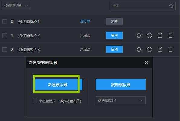Delete emulator 剑侠情缘2-2 with trash icon
Viewport: 180px width, 121px height.
click(170, 35)
